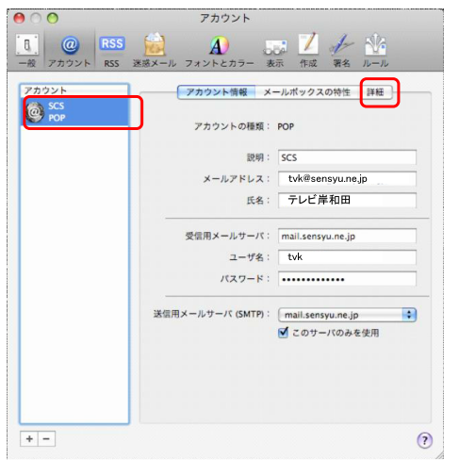Switch to the メールボックスの特性 tab
Image resolution: width=459 pixels, height=475 pixels.
click(x=307, y=92)
